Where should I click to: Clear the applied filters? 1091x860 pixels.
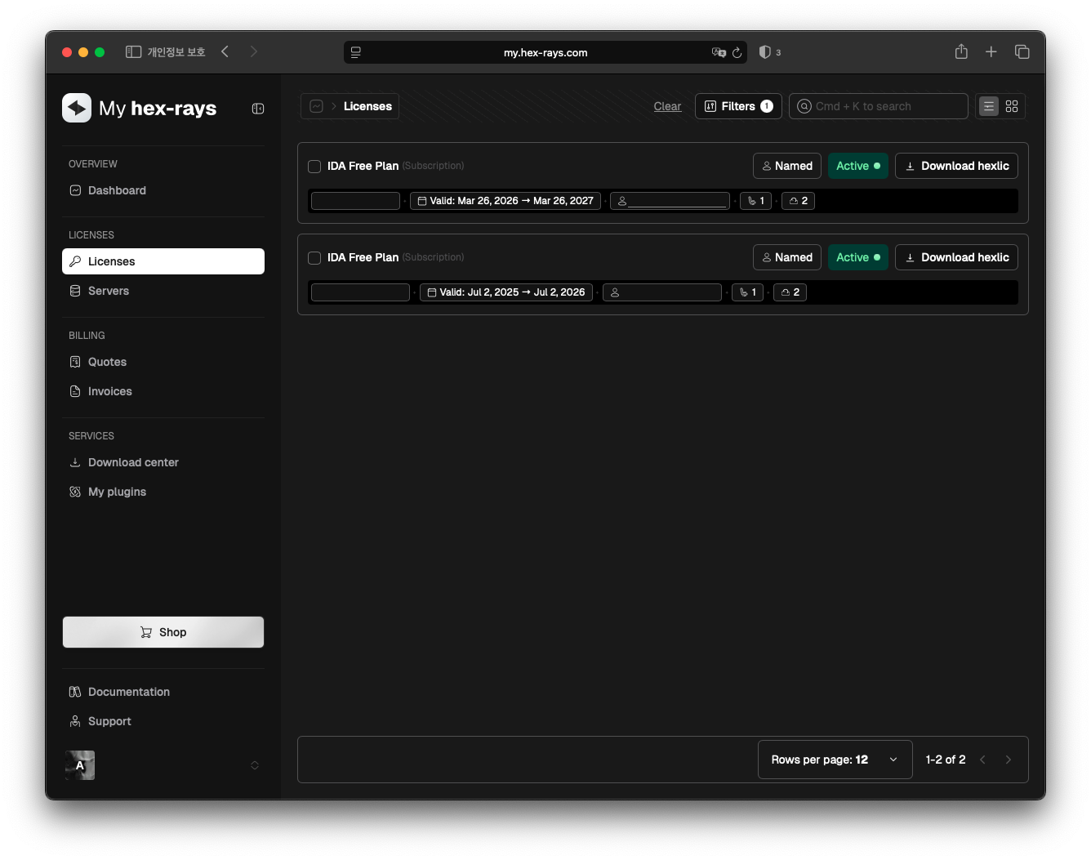(667, 106)
